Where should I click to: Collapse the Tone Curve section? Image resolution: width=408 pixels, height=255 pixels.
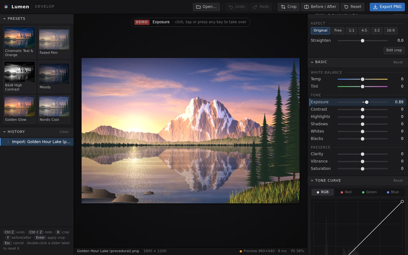pyautogui.click(x=312, y=181)
